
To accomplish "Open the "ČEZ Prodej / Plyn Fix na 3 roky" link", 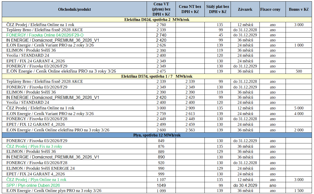I will (x=34, y=146).
